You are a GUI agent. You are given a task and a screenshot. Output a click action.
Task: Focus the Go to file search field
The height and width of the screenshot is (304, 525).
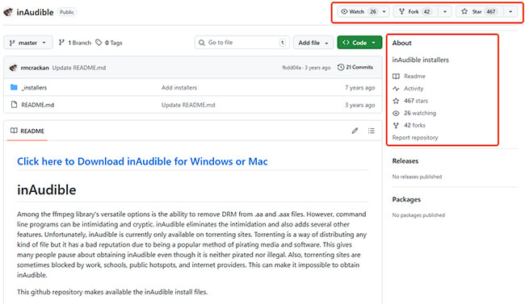pos(242,43)
